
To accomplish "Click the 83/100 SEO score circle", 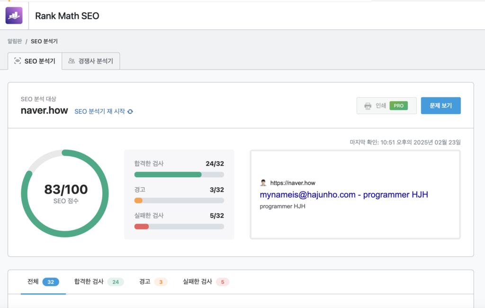I will (65, 193).
